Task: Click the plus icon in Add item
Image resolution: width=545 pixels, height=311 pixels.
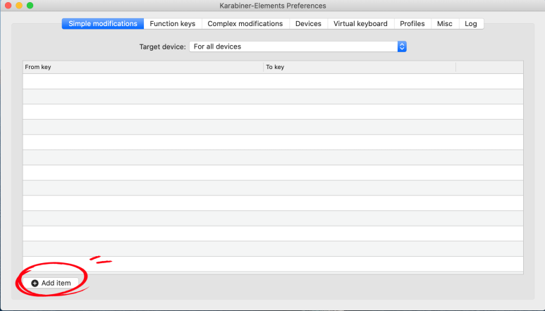Action: point(35,284)
